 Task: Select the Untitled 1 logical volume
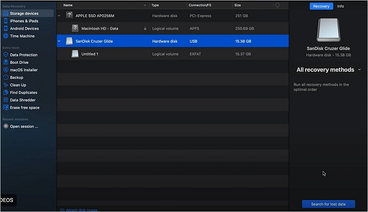point(90,54)
